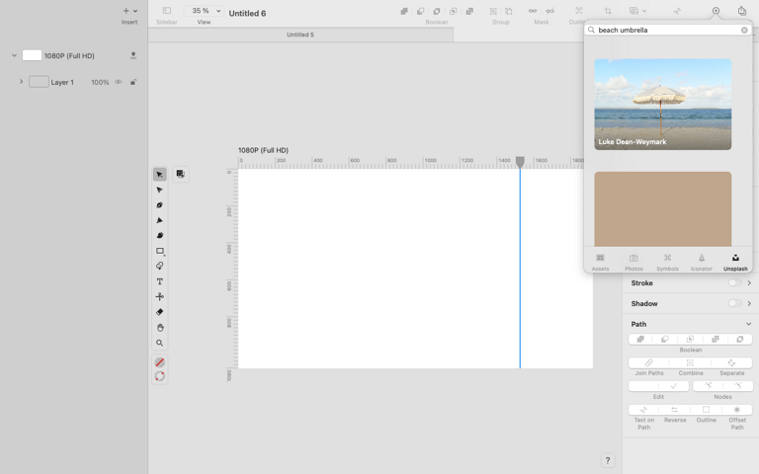Select the Eraser tool

coord(160,312)
